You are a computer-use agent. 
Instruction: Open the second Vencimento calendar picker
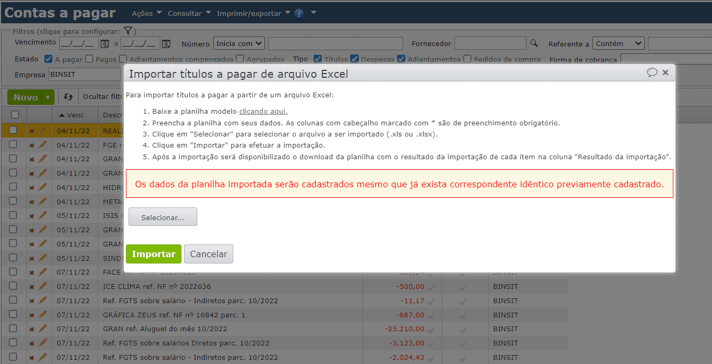(x=166, y=44)
